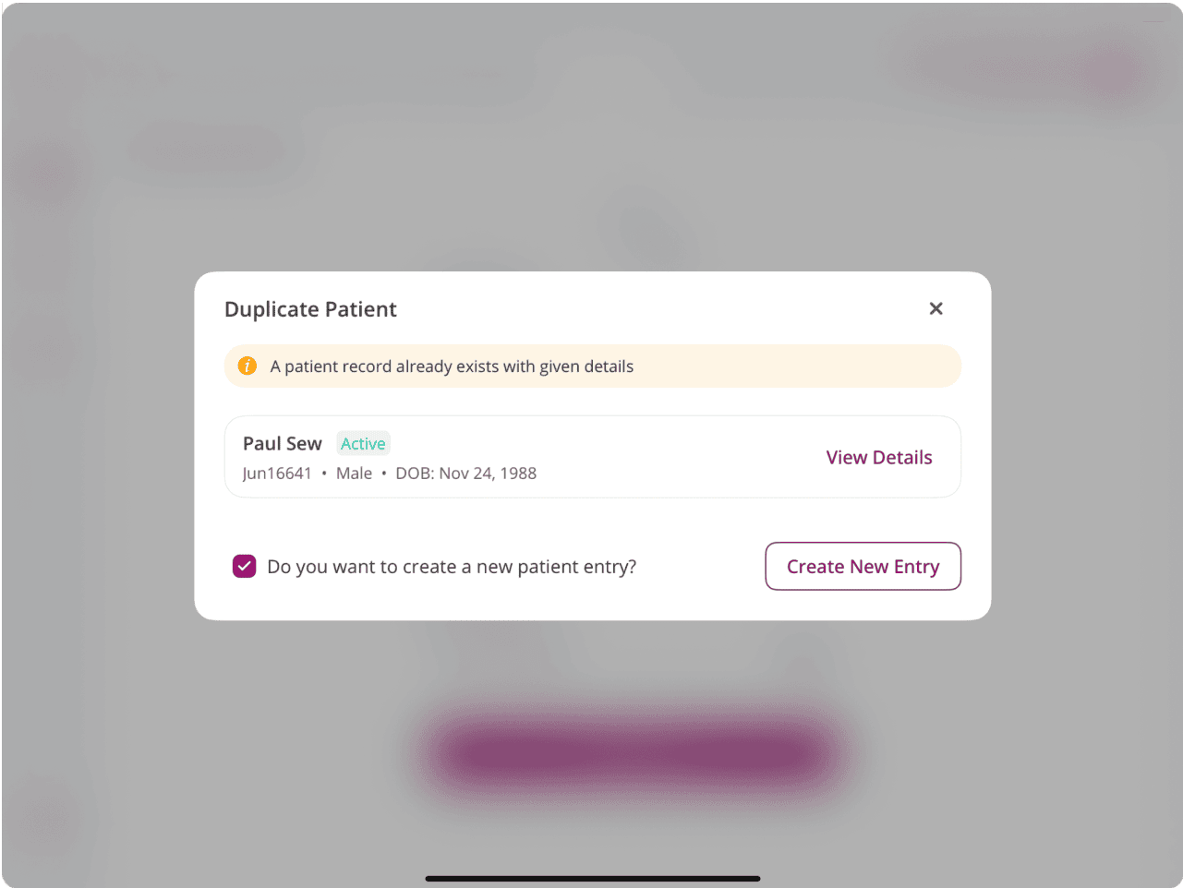Dismiss the Duplicate Patient dialog via the X icon
1183x888 pixels.
point(936,308)
